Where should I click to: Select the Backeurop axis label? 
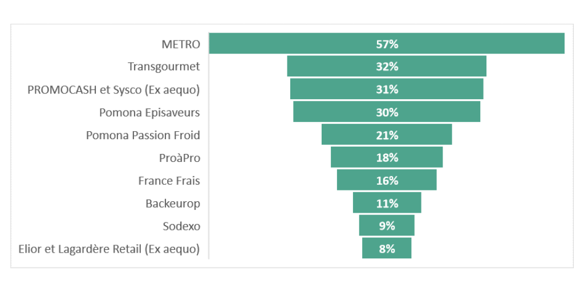pyautogui.click(x=173, y=204)
